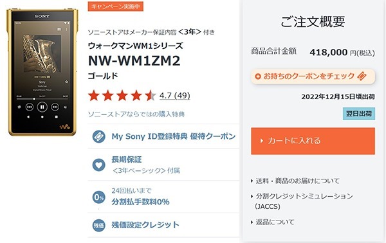Click the ticket coupon icon beside My Sony ID
This screenshot has width=386, height=243.
pos(98,136)
